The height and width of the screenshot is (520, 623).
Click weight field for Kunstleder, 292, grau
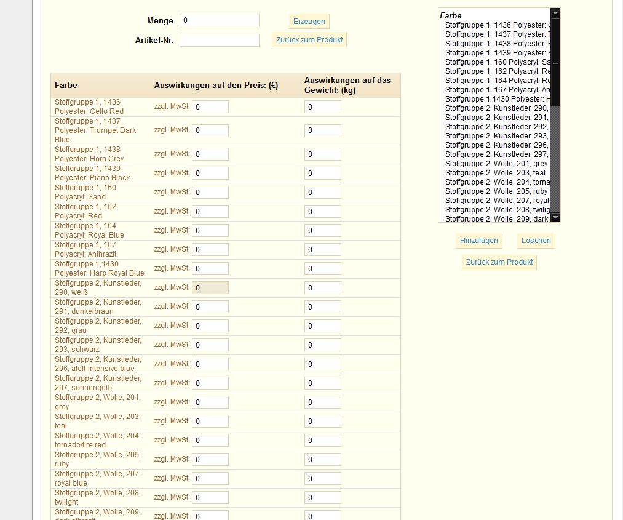click(x=323, y=326)
